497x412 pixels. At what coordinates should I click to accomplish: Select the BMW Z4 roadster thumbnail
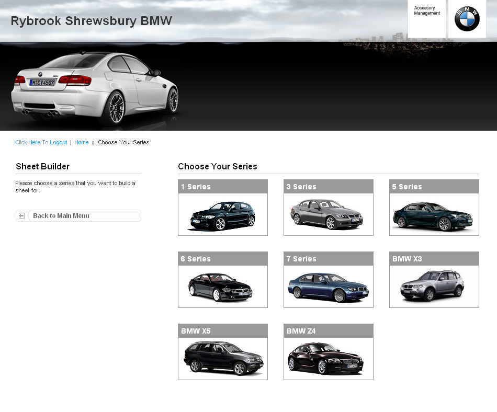pyautogui.click(x=328, y=358)
